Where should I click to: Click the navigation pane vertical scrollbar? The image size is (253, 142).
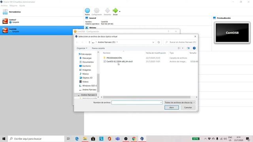click(98, 83)
